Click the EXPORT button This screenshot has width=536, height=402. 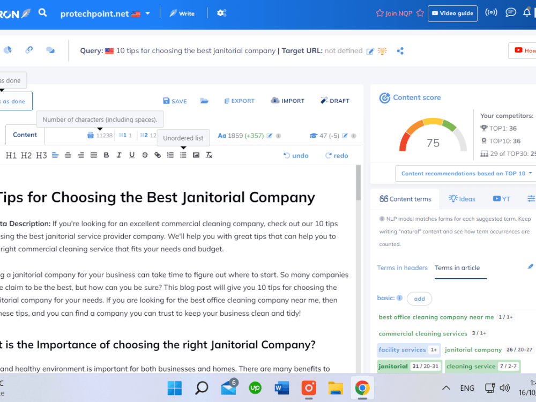(x=239, y=101)
